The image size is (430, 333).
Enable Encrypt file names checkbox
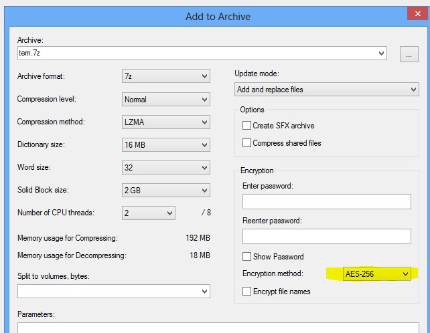(247, 292)
